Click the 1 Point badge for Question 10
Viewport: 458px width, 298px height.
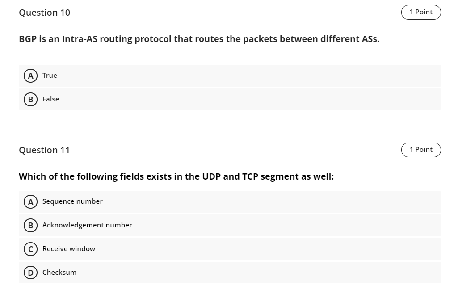point(420,12)
